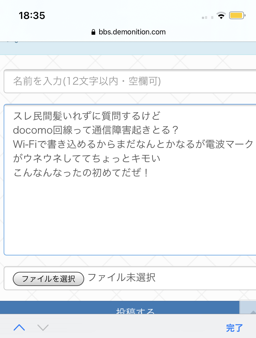Screen dimensions: 256x338
Task: Tap the がウネウネしててちょっとキモい line
Action: click(87, 158)
